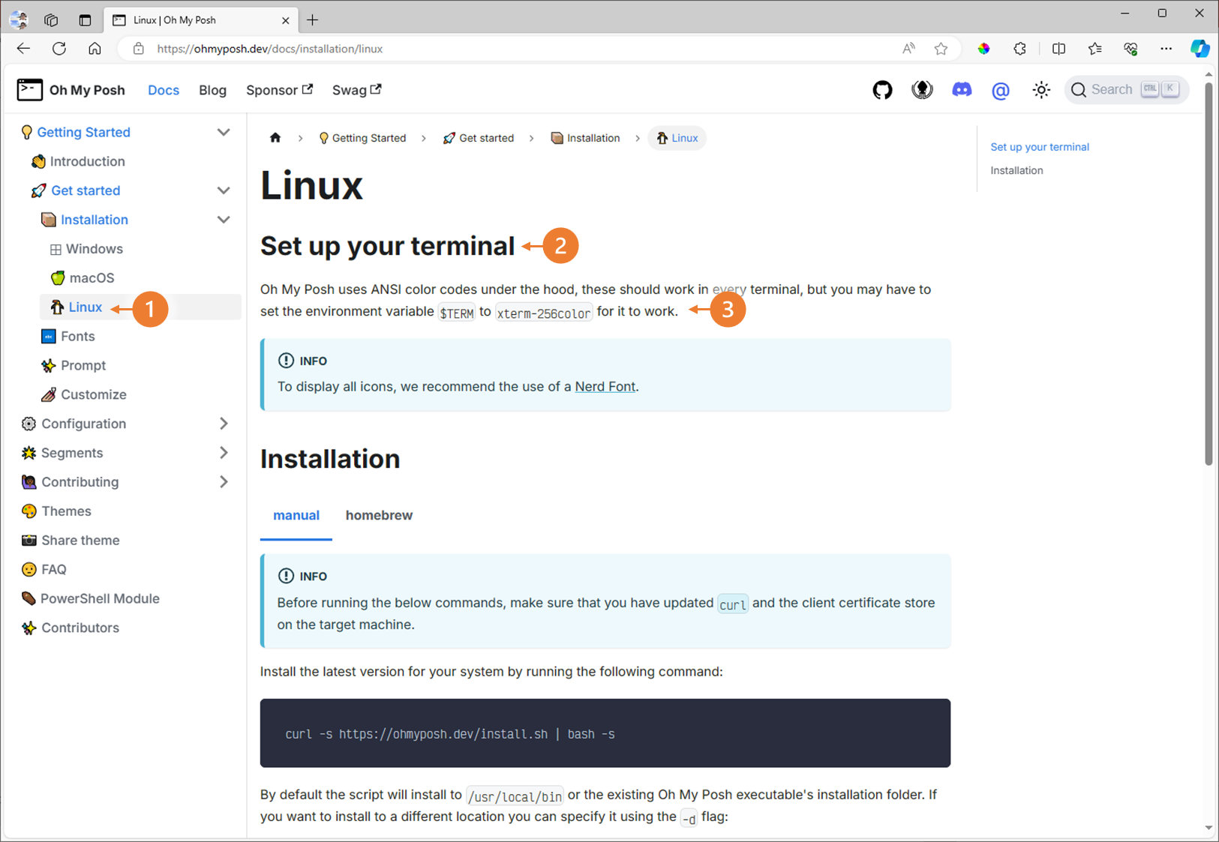Open the FAQ sidebar page
This screenshot has height=842, width=1219.
tap(44, 570)
